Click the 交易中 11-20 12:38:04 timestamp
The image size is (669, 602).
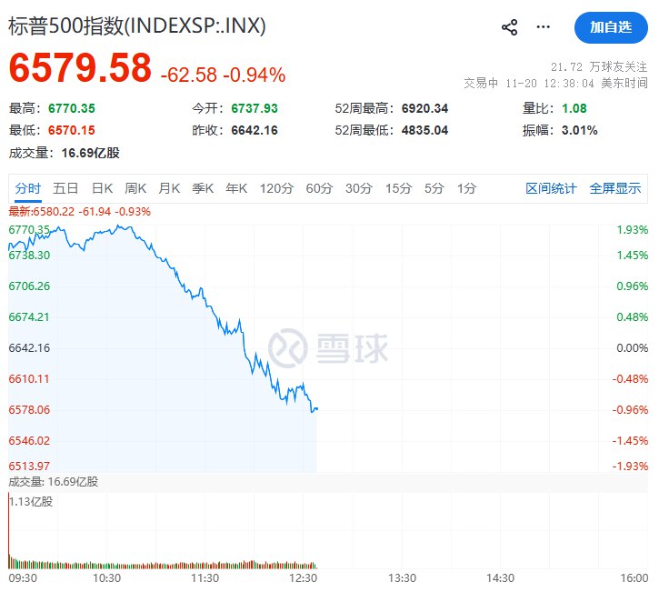point(556,83)
